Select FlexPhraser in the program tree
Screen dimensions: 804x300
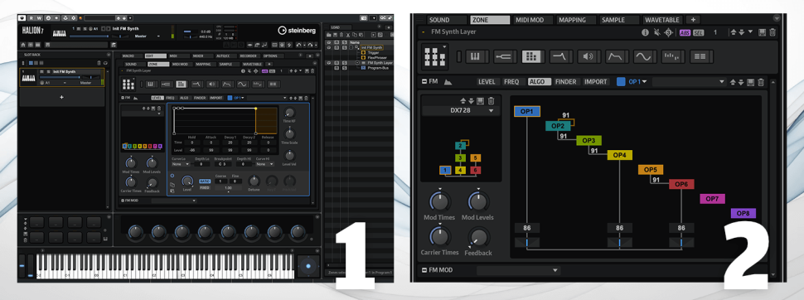tap(376, 57)
